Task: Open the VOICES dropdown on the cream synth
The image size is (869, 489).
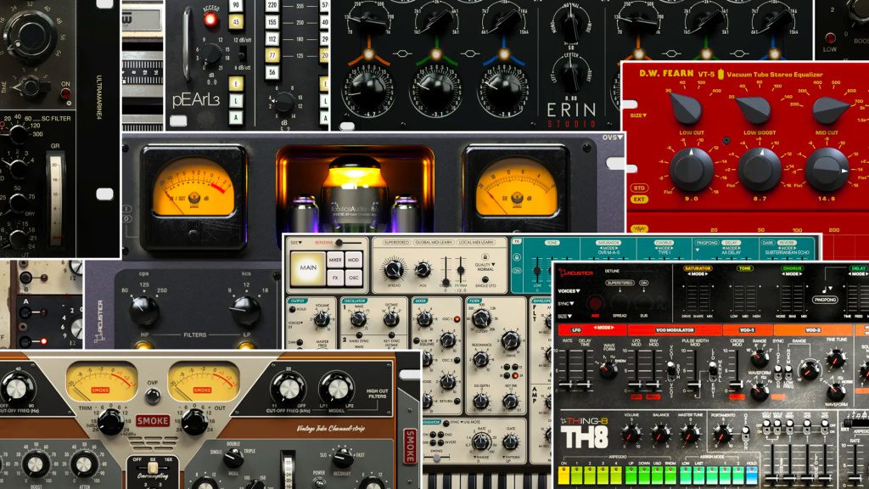Action: (x=295, y=323)
